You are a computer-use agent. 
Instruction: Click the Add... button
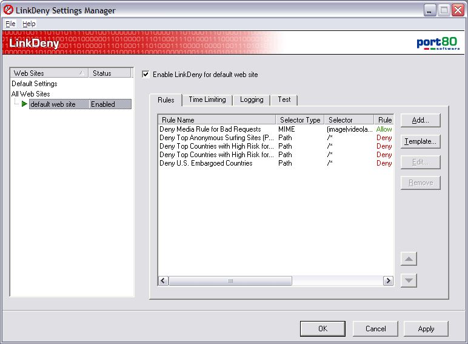pyautogui.click(x=420, y=120)
